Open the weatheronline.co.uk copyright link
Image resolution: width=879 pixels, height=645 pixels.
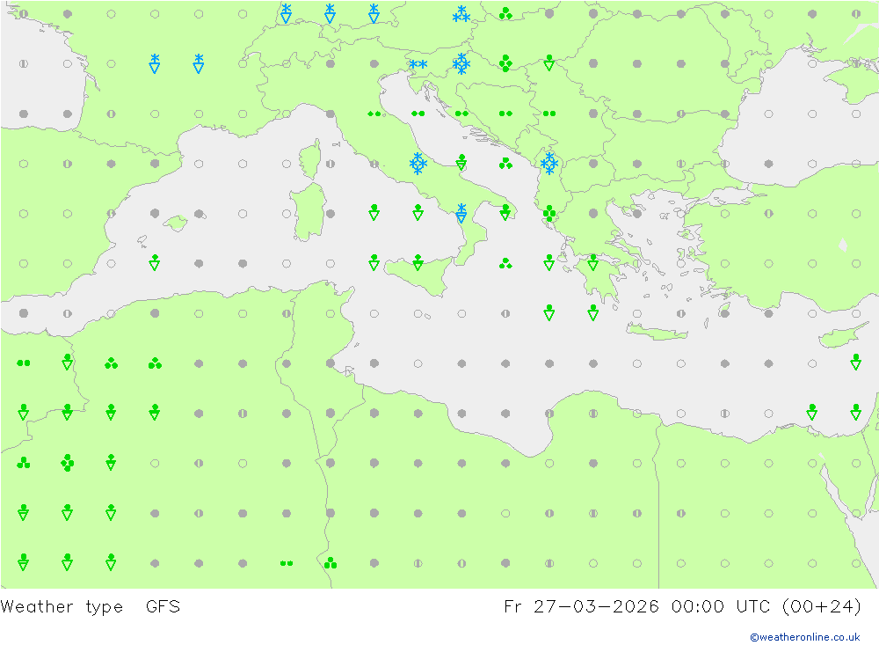(x=805, y=637)
